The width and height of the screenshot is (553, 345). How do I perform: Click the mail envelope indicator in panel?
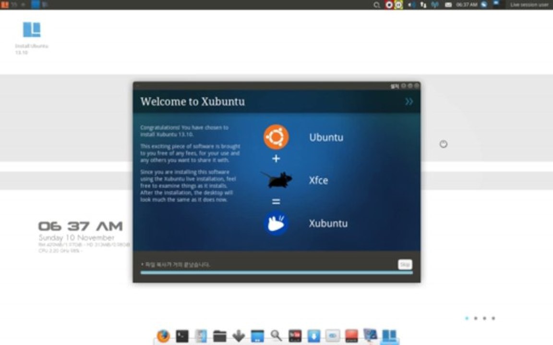[448, 5]
